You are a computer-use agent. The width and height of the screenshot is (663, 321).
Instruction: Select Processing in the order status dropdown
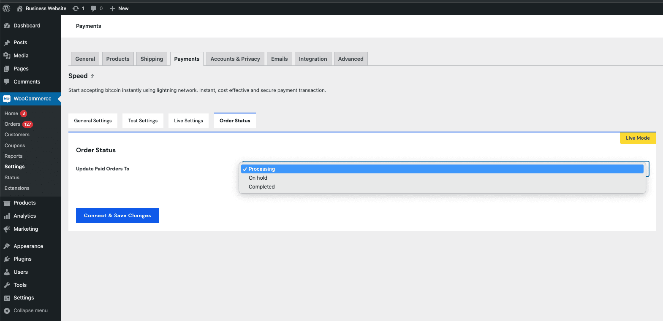[x=442, y=169]
